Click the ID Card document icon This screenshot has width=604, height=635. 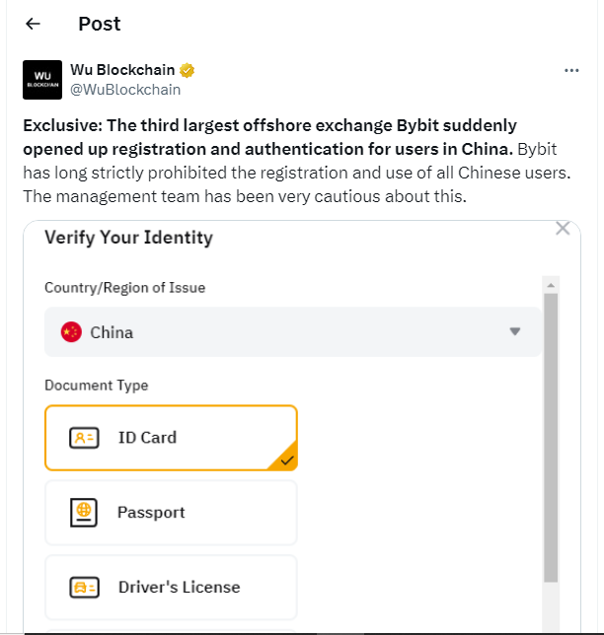click(84, 438)
